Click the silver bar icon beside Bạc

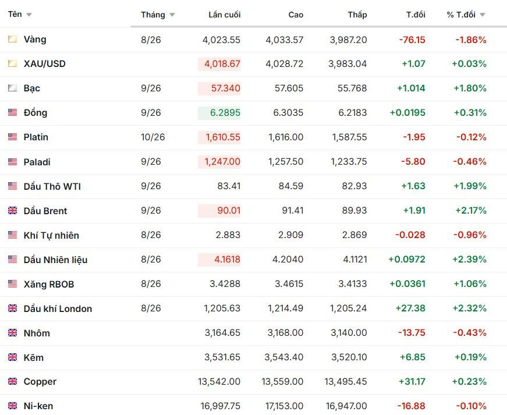click(12, 88)
